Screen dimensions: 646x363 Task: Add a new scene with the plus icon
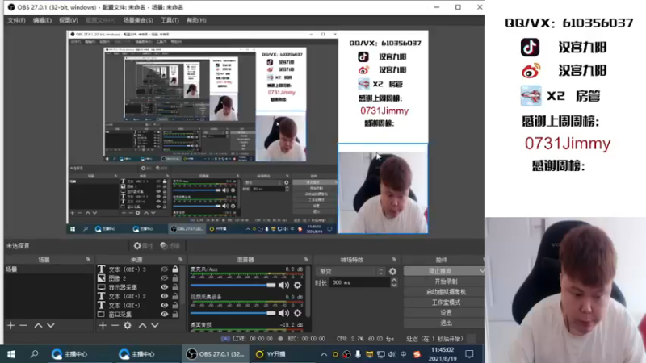click(11, 326)
